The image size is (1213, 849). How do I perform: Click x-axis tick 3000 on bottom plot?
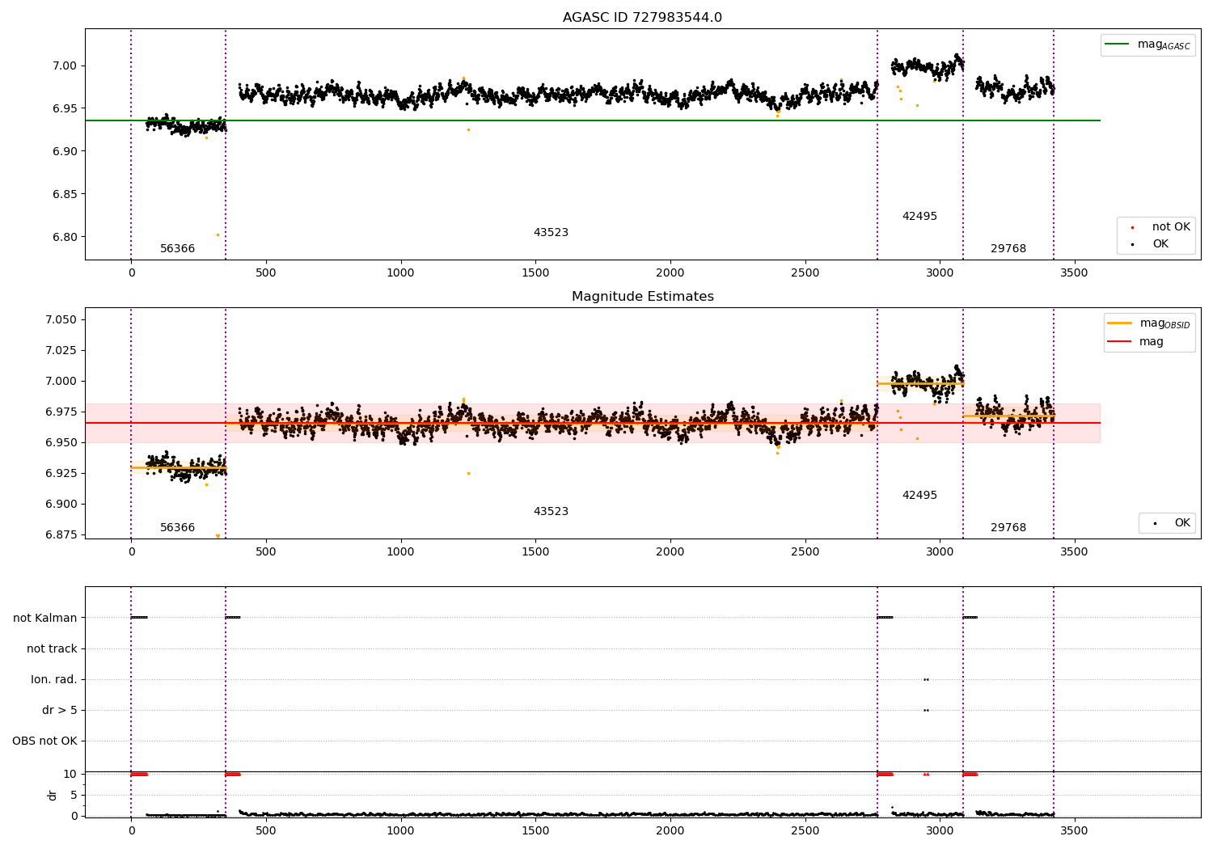click(940, 830)
